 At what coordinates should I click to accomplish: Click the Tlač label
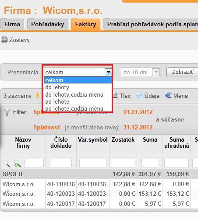125,96
